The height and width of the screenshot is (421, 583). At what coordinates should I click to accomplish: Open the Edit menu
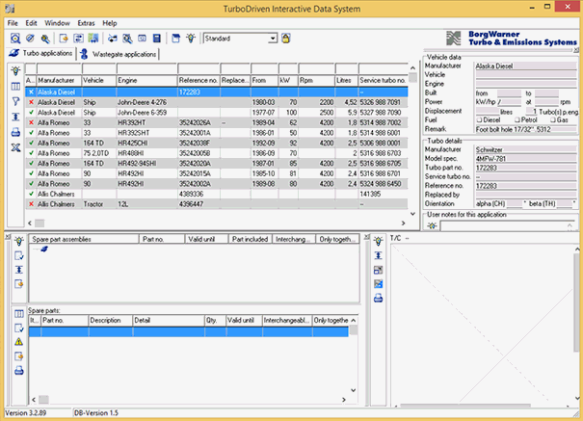pos(31,23)
